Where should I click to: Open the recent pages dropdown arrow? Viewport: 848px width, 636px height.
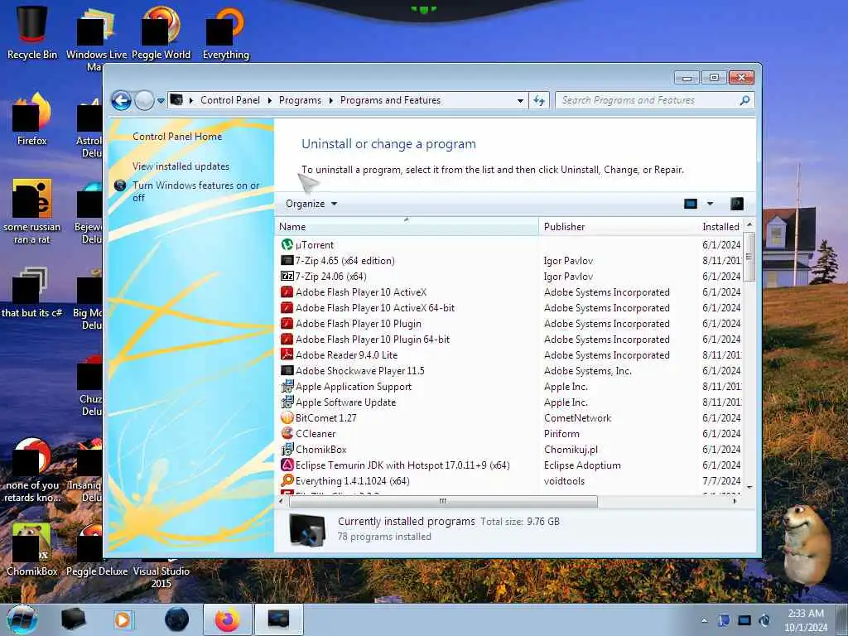pos(161,100)
